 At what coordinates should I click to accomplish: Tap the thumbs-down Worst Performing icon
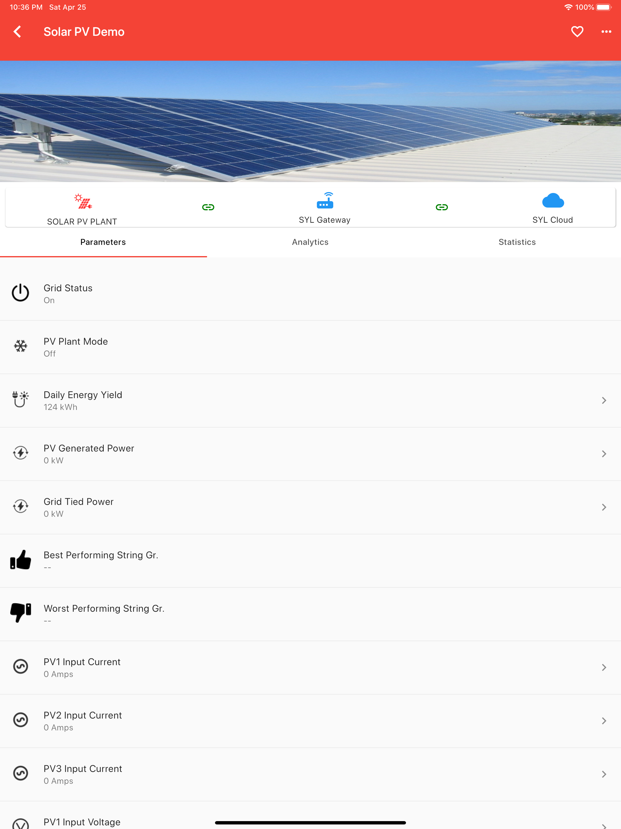[x=21, y=613]
